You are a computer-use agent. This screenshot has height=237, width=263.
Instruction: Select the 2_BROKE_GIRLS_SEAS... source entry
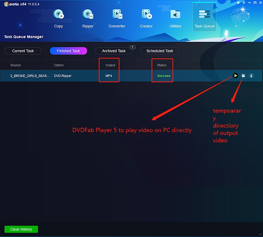click(x=30, y=76)
